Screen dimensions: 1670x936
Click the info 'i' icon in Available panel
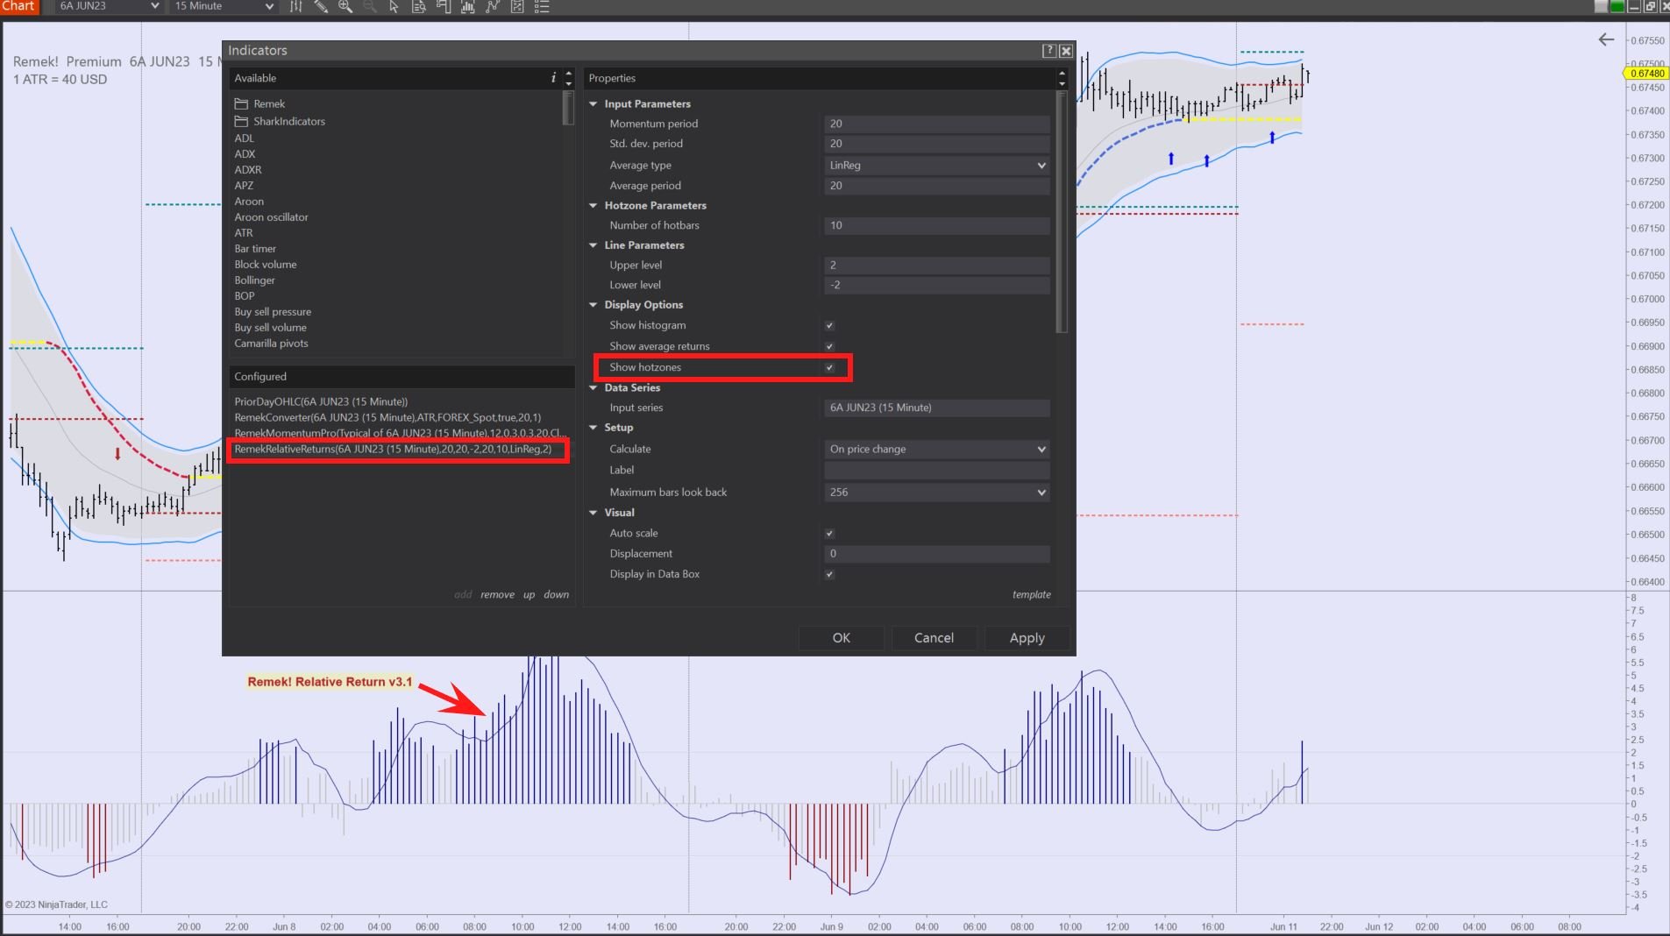[x=553, y=78]
